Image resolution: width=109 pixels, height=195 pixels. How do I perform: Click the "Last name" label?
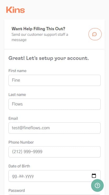coord(17,95)
